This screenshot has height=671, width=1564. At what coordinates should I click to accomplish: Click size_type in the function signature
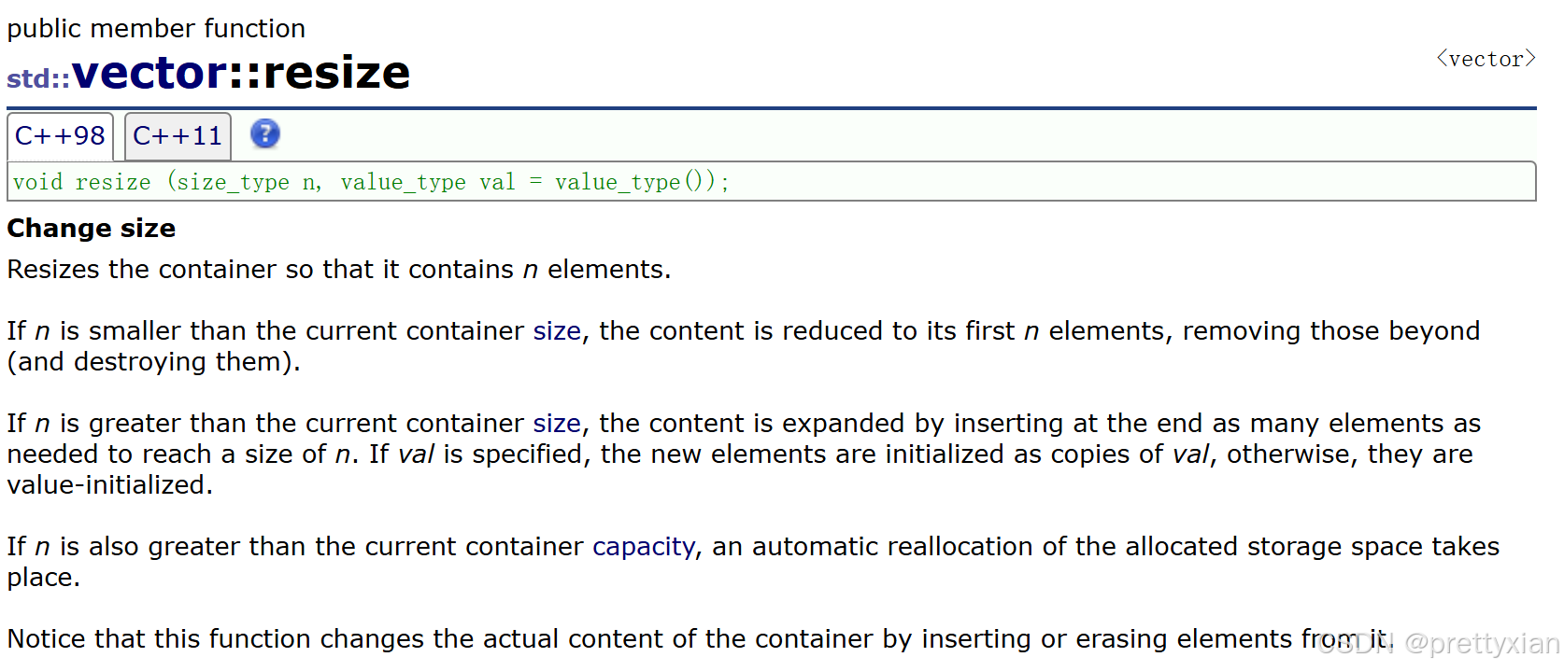pos(233,182)
